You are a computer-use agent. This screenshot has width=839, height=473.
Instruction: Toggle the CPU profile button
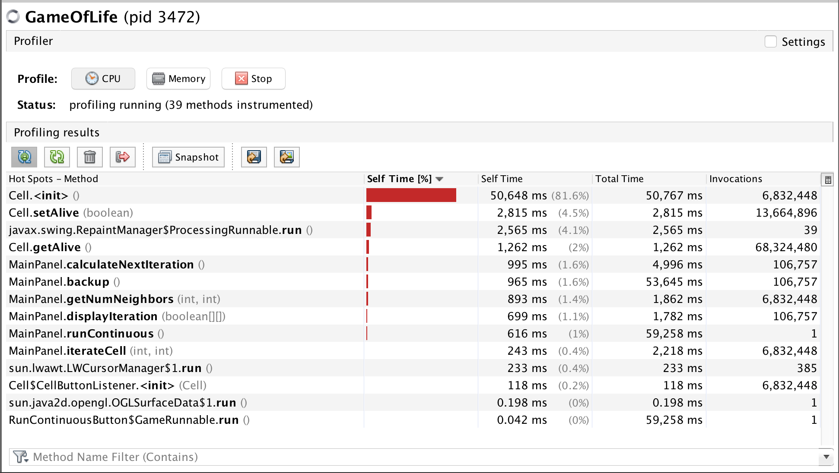pyautogui.click(x=103, y=79)
